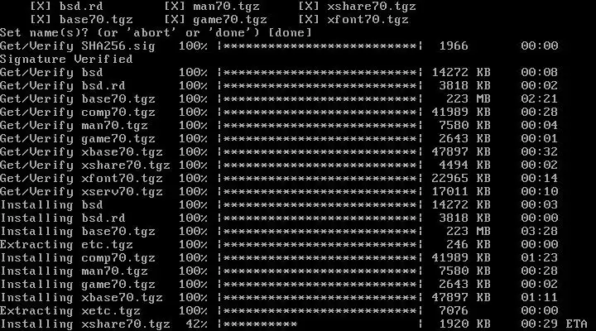Click the 'Extracting xetc.tgz' line label

[x=70, y=311]
